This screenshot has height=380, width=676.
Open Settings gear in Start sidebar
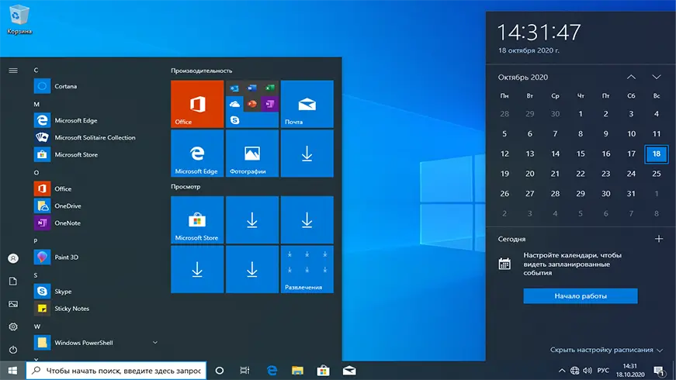[13, 326]
